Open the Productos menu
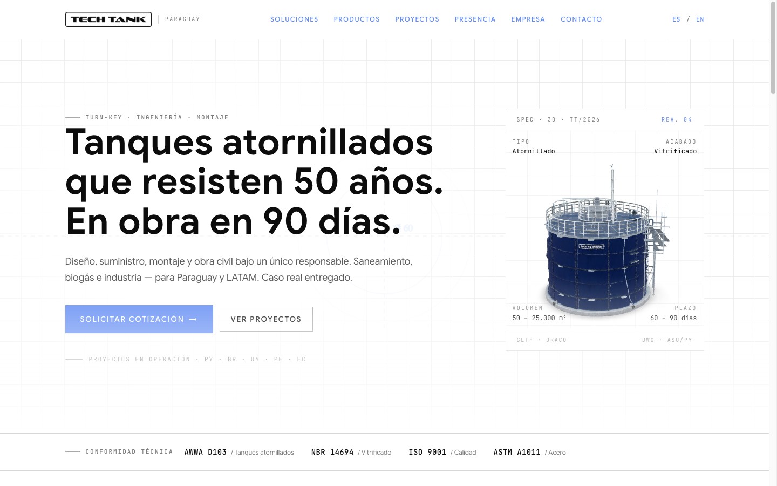This screenshot has width=777, height=486. click(x=357, y=19)
